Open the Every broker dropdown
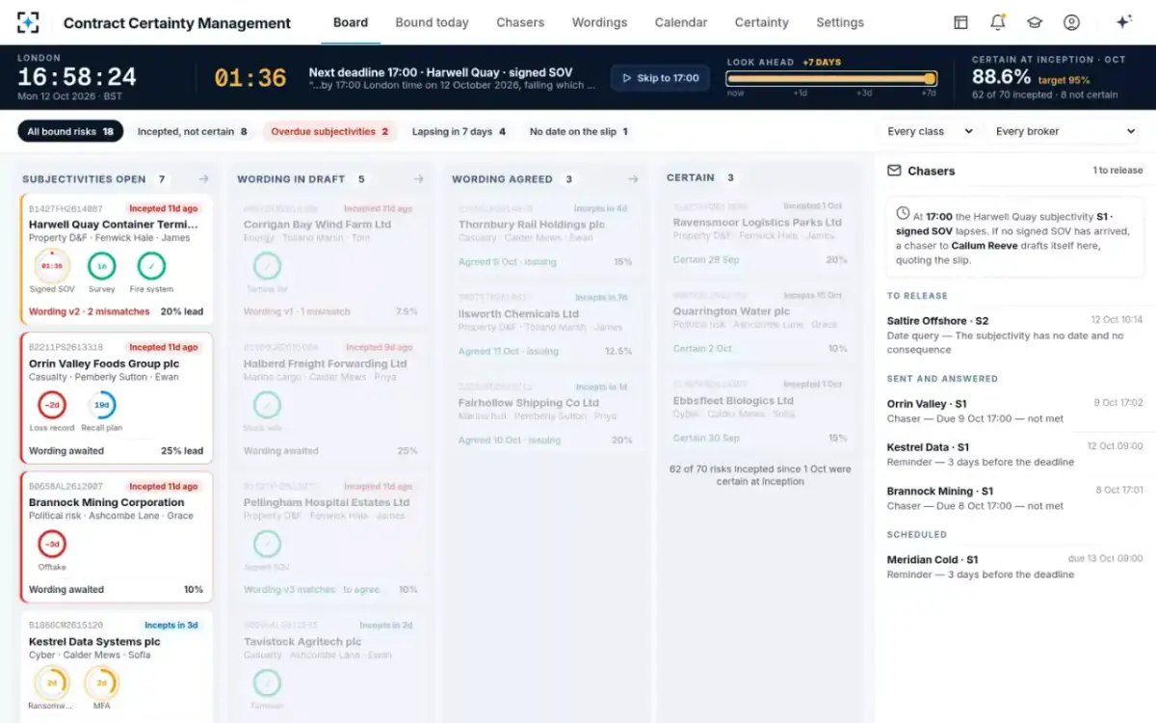This screenshot has height=723, width=1156. click(1065, 131)
